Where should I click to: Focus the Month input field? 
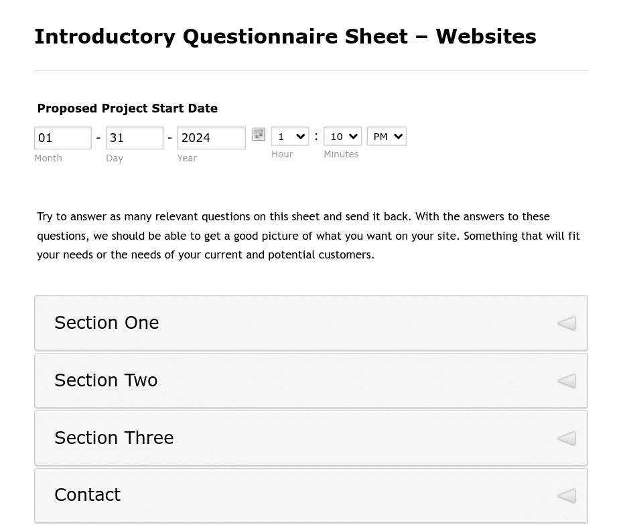63,138
